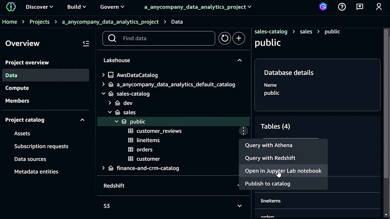The image size is (390, 219).
Task: Expand the AwsDataCatalog tree node
Action: point(103,75)
